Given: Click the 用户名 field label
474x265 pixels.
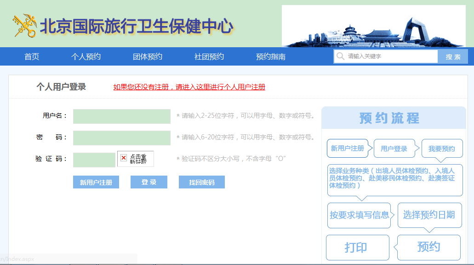Looking at the screenshot, I should point(55,116).
